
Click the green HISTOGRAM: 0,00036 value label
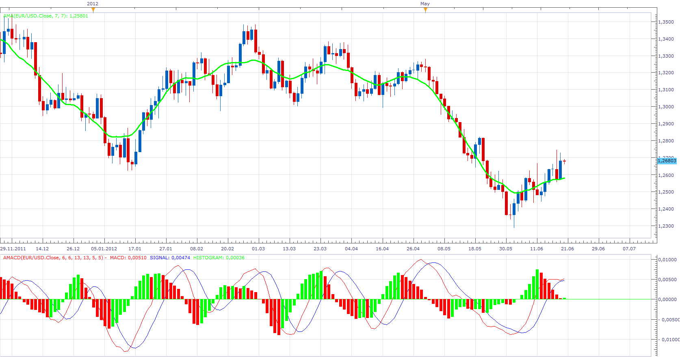point(219,258)
